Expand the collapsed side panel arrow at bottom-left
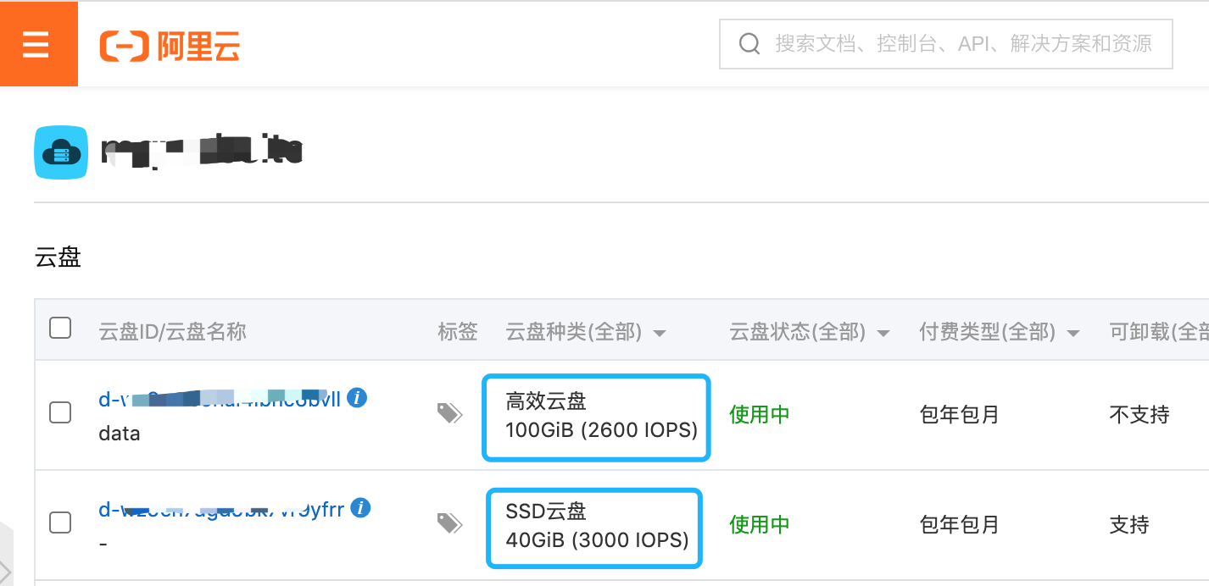 coord(6,569)
